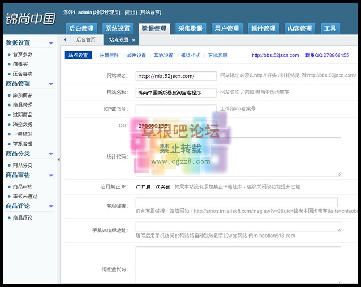
Task: Open 商品分类 item in the sidebar list
Action: [x=22, y=165]
